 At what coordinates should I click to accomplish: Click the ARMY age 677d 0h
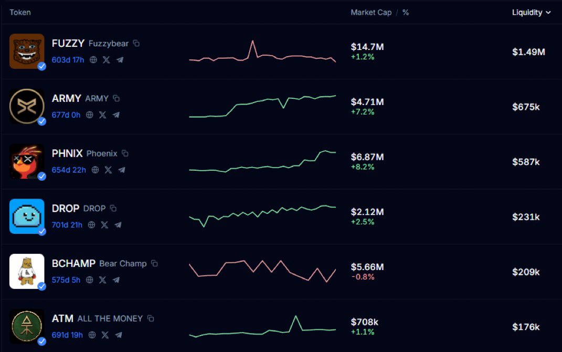click(66, 115)
